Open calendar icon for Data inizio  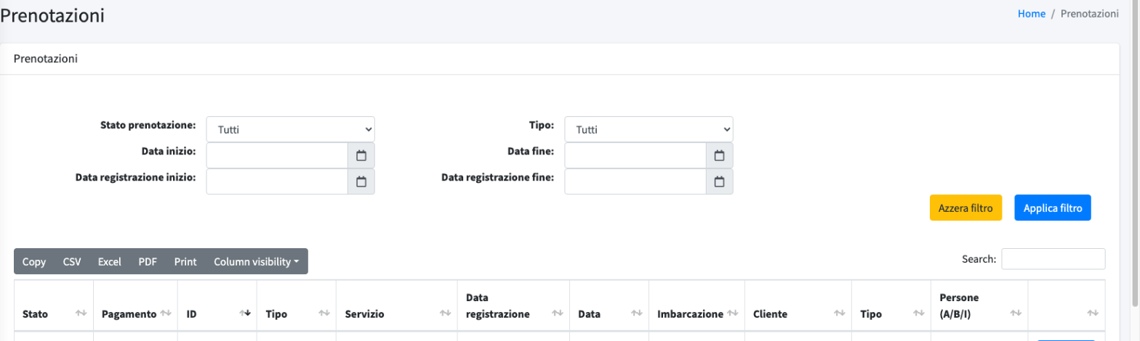361,155
